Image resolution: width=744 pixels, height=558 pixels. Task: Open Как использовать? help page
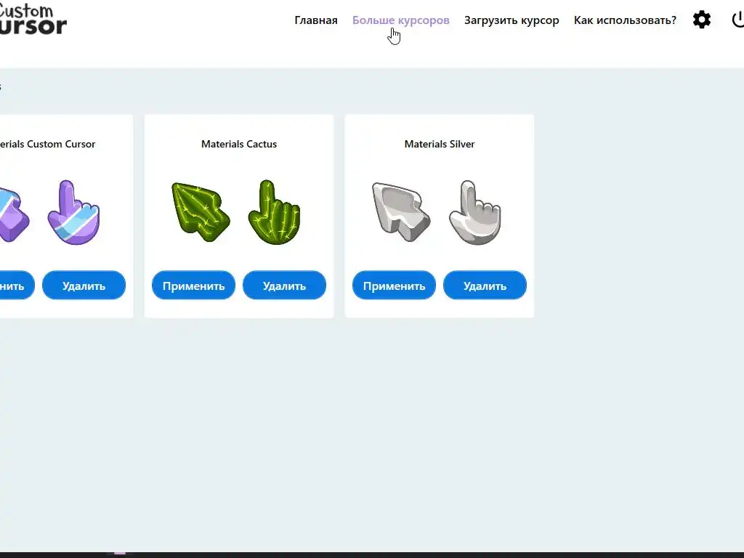coord(625,20)
